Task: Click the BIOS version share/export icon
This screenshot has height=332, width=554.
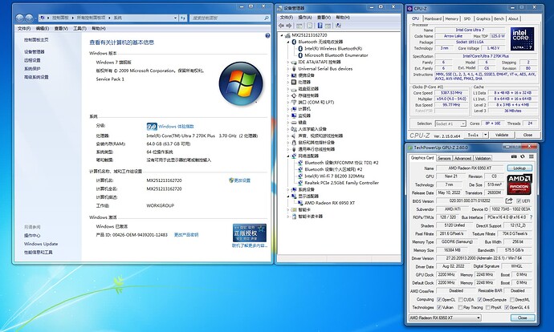Action: coord(509,200)
